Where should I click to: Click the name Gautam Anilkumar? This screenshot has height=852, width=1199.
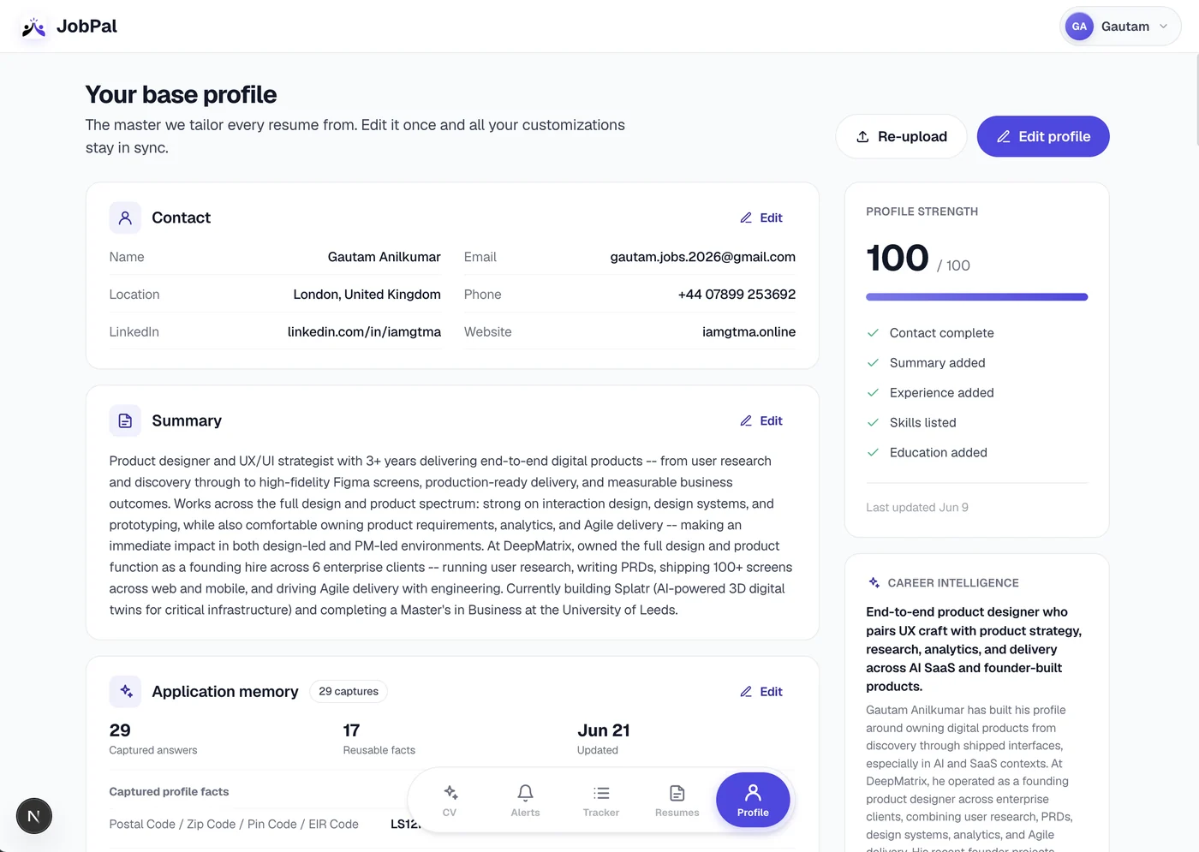(384, 257)
